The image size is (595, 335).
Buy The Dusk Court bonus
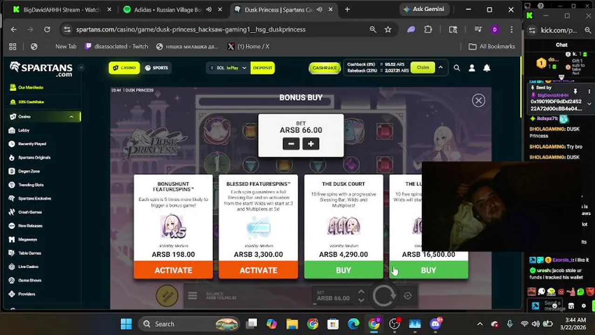344,270
